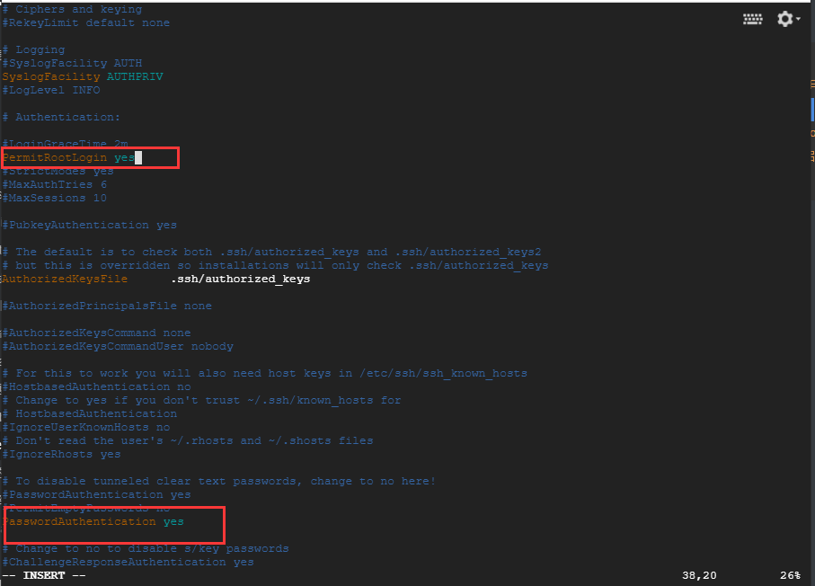815x586 pixels.
Task: Click the commented #LogLevel INFO line
Action: click(50, 90)
